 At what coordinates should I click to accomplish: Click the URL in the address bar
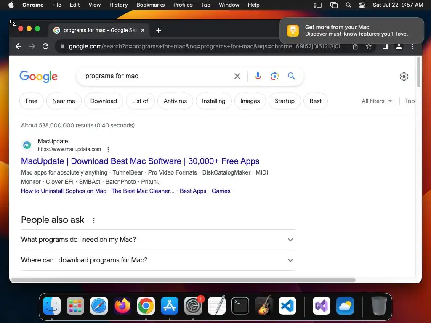tap(206, 46)
